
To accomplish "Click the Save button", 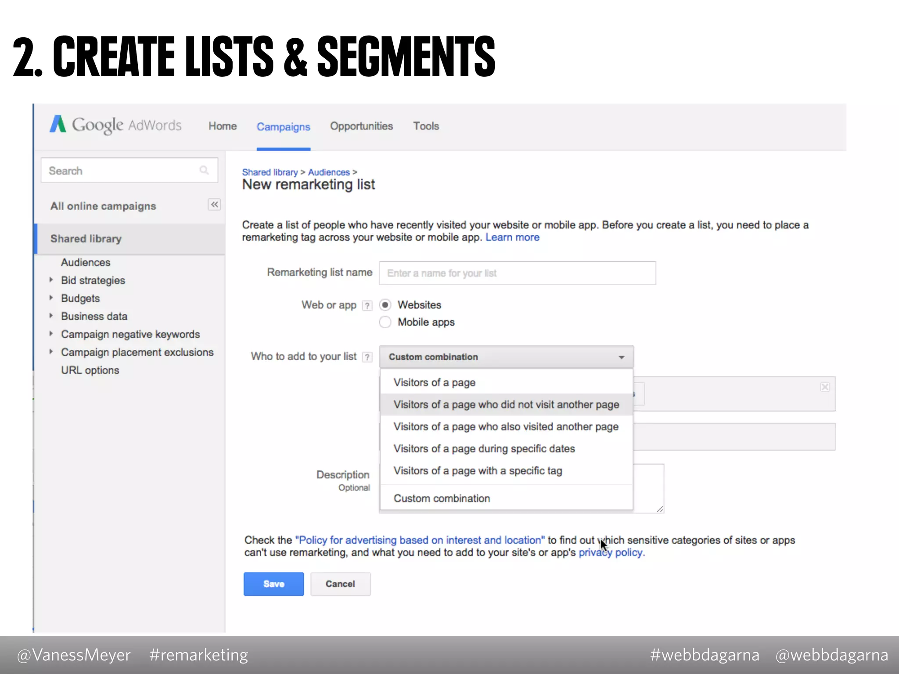I will coord(273,584).
